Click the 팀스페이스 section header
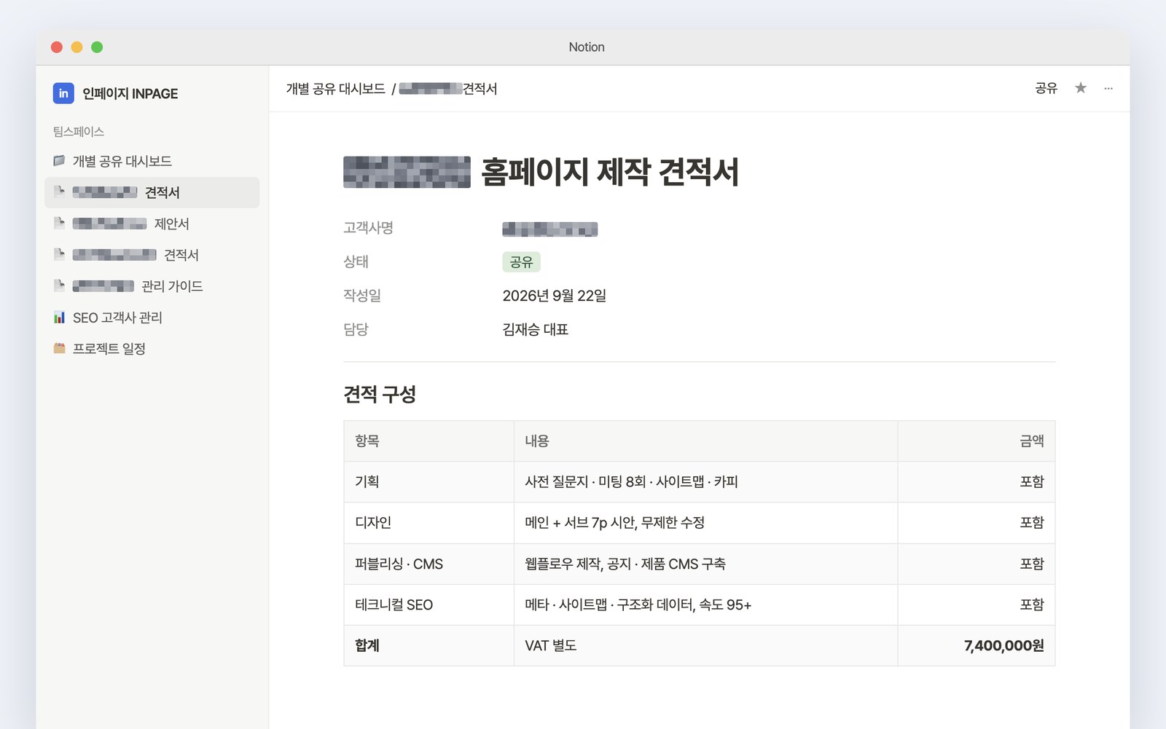 tap(79, 132)
